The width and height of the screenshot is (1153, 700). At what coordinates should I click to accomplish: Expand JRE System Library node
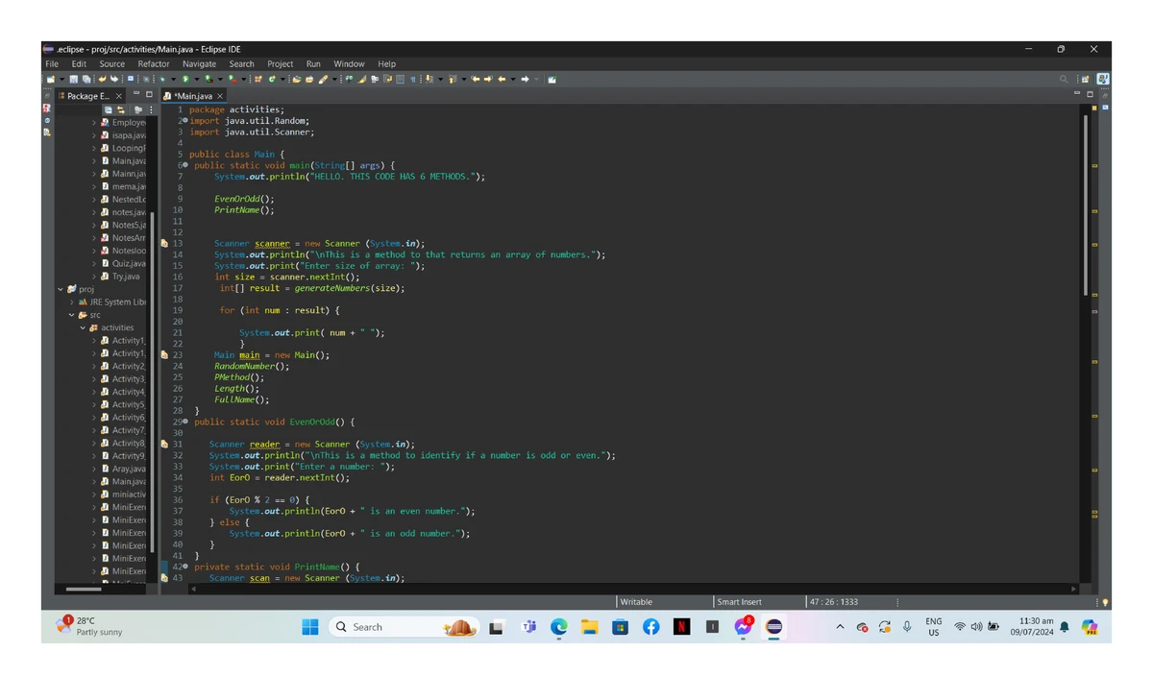point(71,302)
